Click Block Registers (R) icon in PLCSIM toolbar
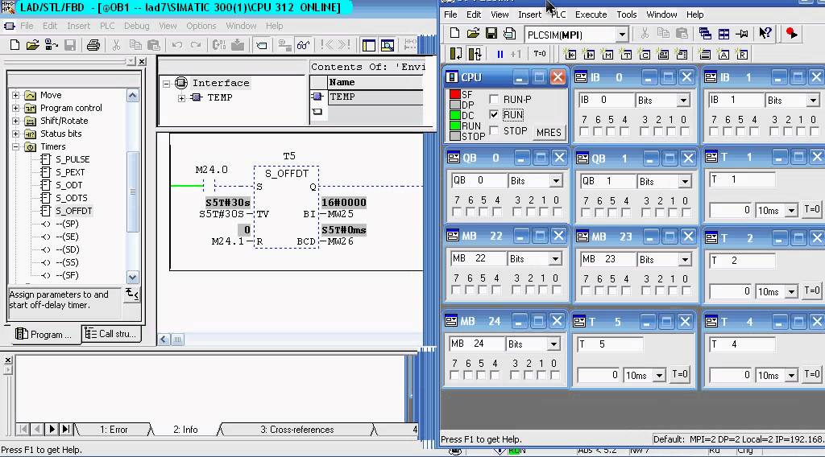825x457 pixels. coord(742,54)
